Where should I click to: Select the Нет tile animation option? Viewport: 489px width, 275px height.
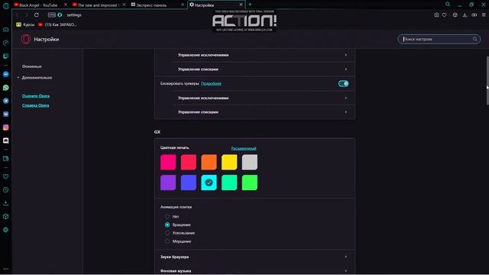click(167, 216)
